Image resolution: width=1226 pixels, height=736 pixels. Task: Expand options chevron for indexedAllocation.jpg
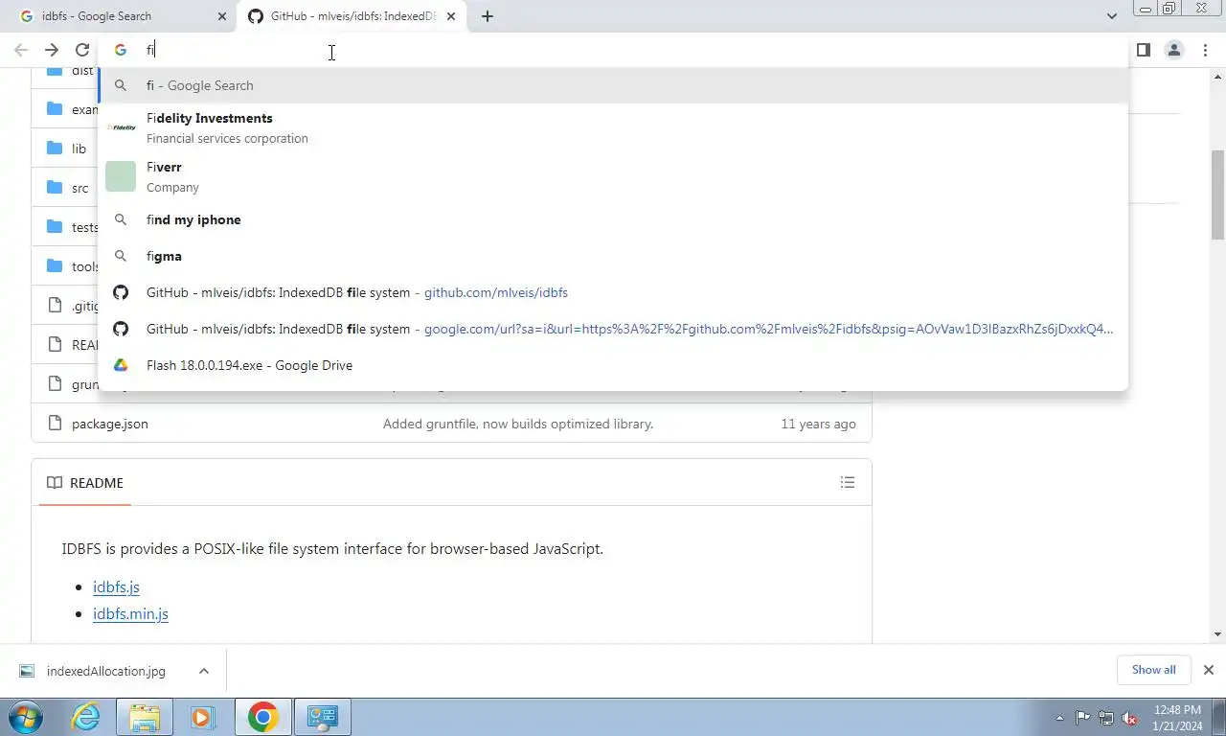[204, 671]
